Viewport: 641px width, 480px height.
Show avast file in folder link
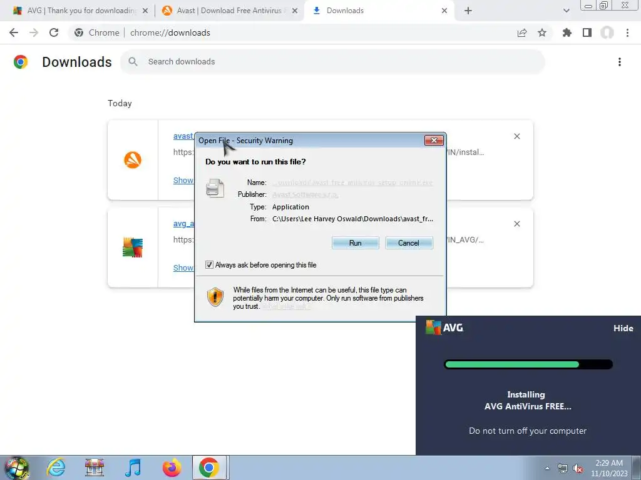tap(183, 180)
